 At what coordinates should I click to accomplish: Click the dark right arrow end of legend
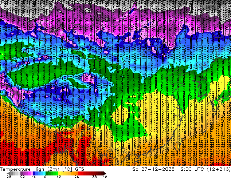pyautogui.click(x=105, y=173)
